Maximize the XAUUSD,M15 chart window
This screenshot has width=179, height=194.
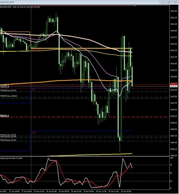(169, 2)
